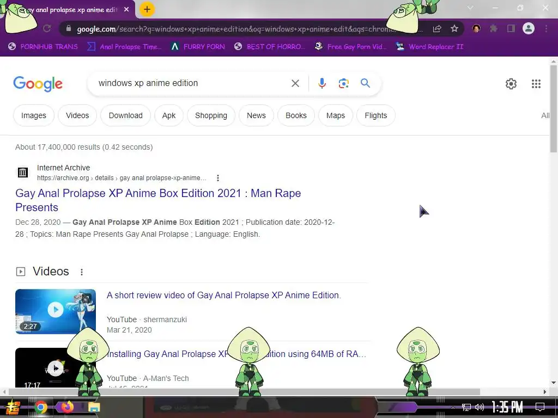Show hidden system tray icons chevron
The height and width of the screenshot is (418, 558).
pos(453,407)
